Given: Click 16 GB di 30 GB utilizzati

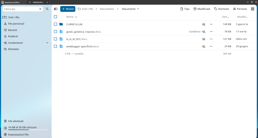Looking at the screenshot, I should 22,127.
